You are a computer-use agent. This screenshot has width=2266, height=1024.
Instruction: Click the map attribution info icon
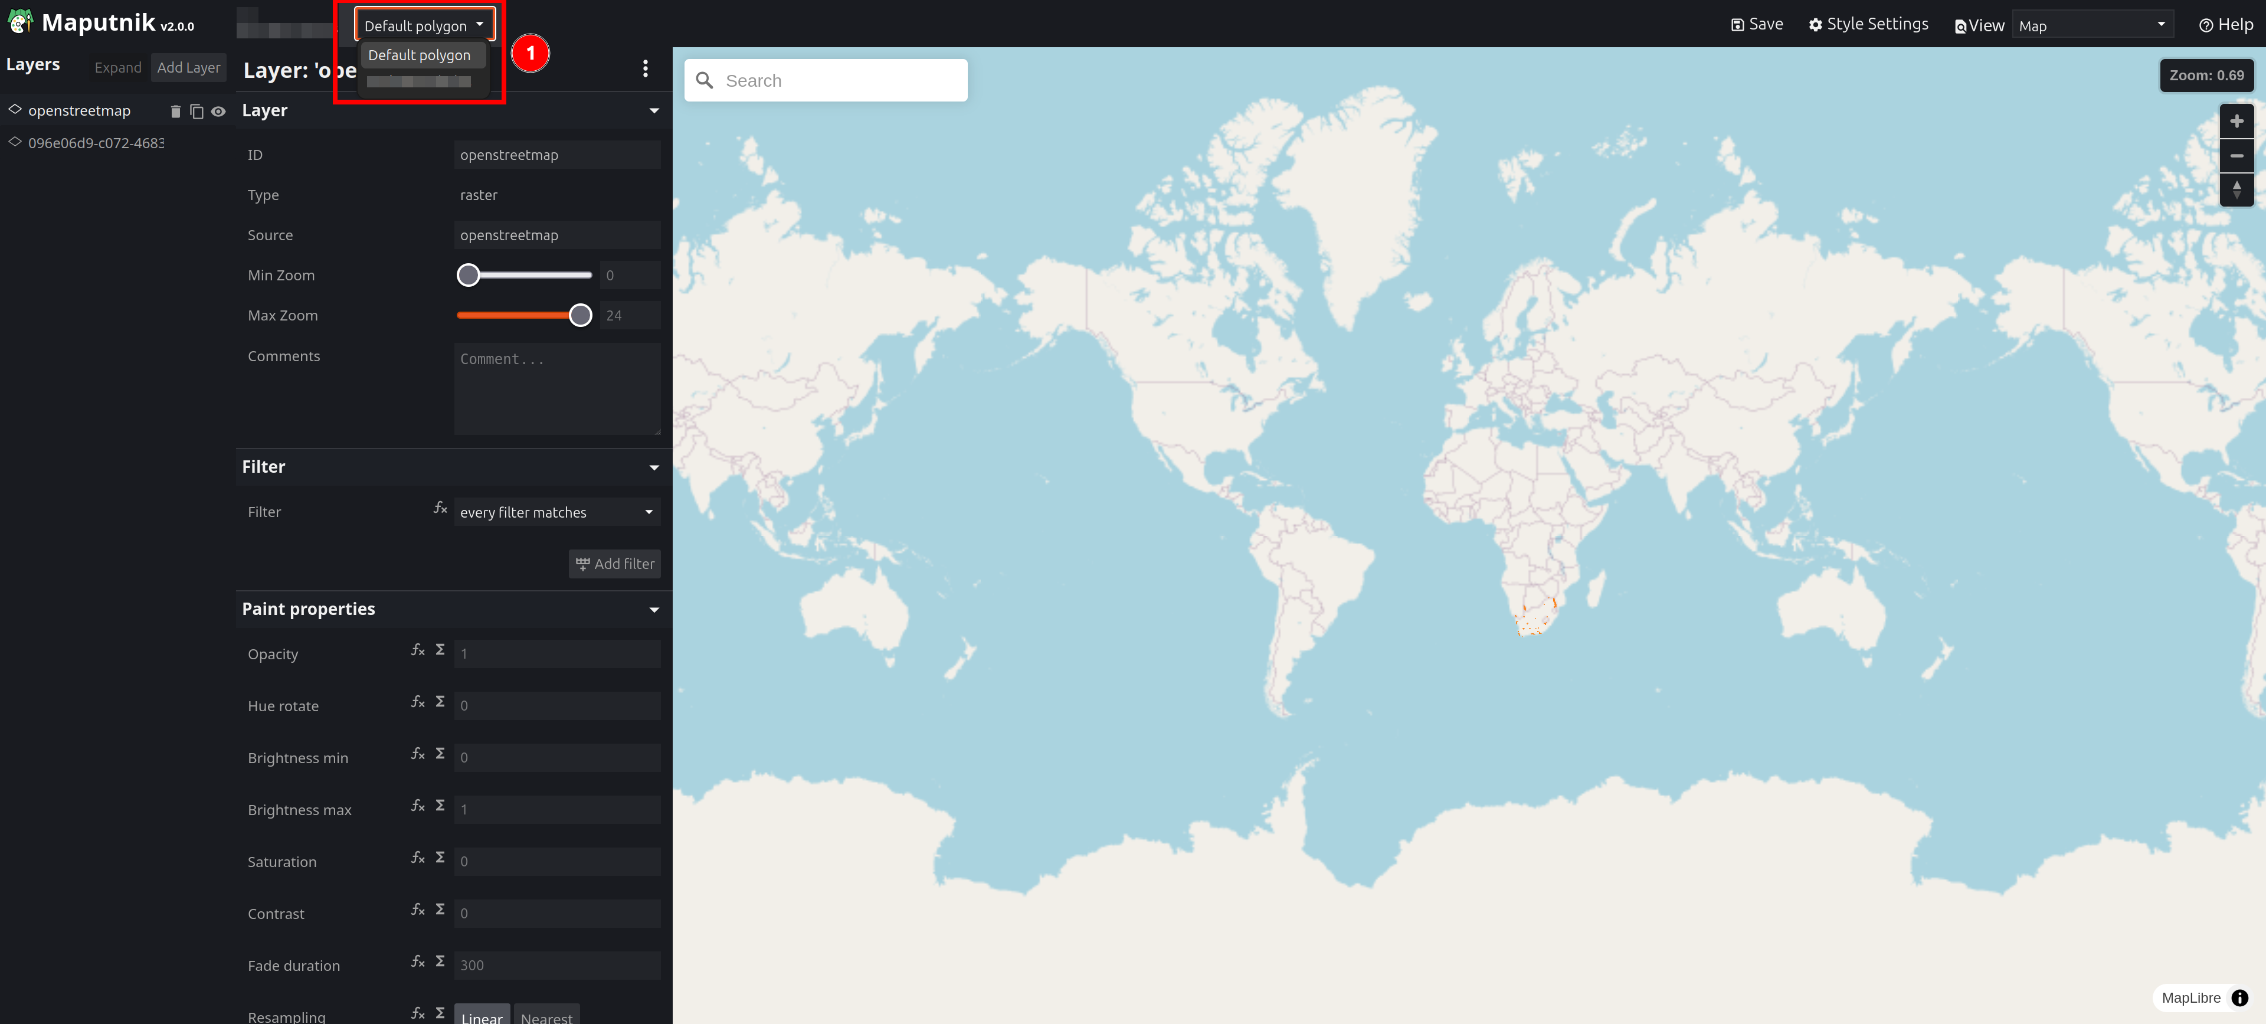[x=2239, y=997]
